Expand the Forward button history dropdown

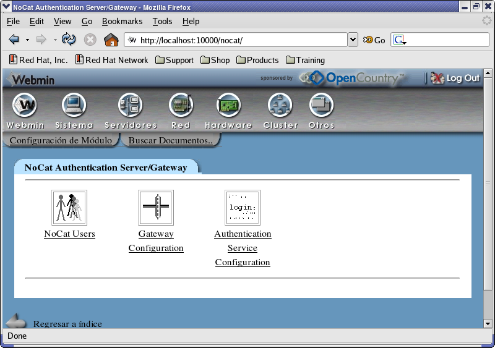click(55, 40)
